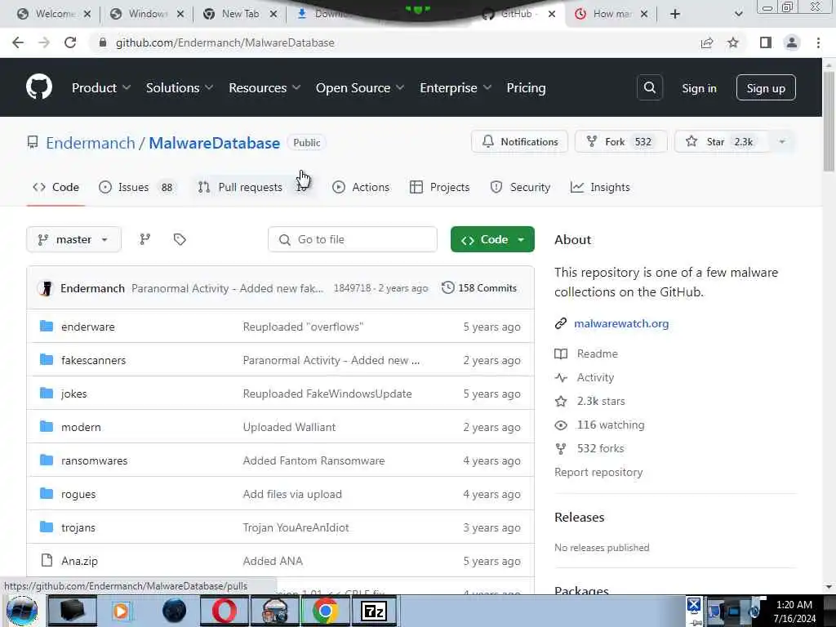
Task: Open the Actions tab
Action: 361,187
